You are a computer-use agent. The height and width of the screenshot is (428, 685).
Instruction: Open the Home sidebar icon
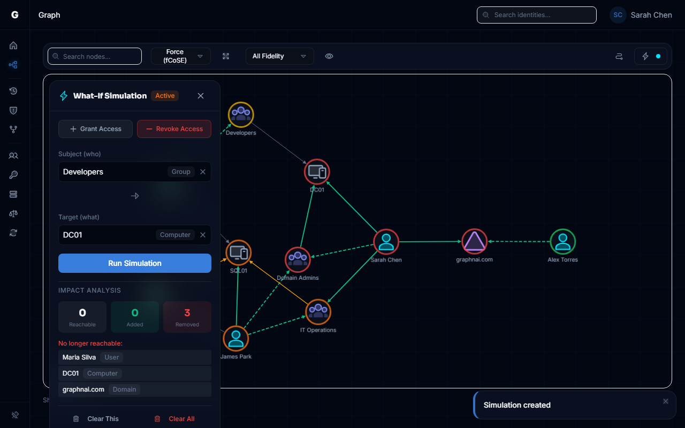[x=13, y=45]
